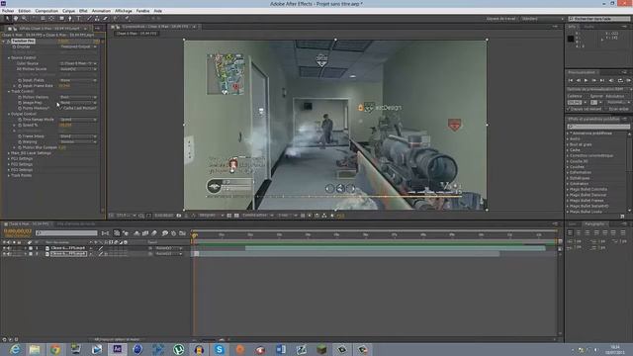The width and height of the screenshot is (633, 356).
Task: Mute audio of the second timeline layer
Action: (9, 254)
